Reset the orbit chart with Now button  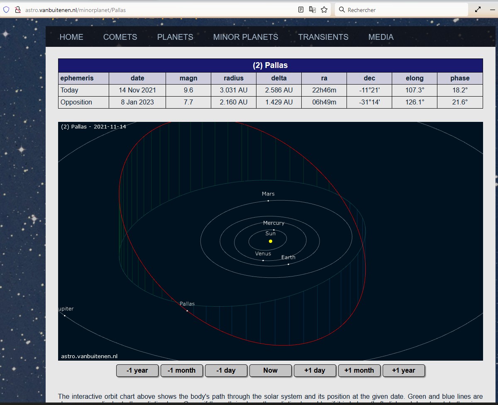[x=270, y=371]
